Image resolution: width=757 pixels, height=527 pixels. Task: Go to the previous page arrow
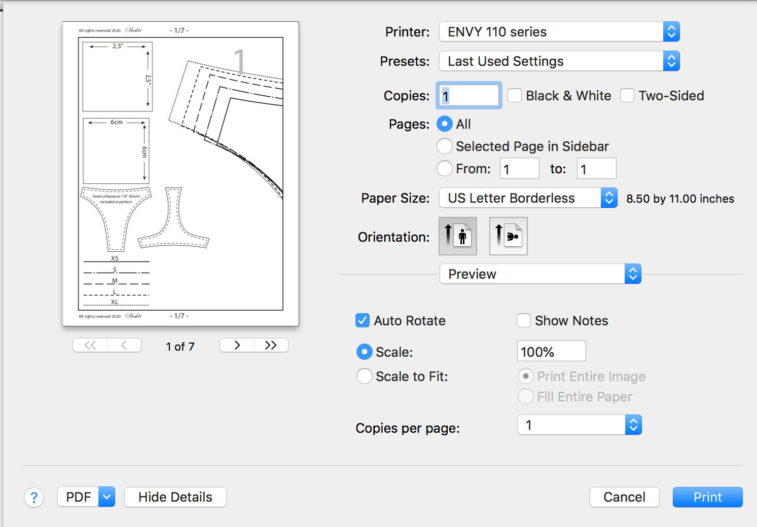click(124, 345)
